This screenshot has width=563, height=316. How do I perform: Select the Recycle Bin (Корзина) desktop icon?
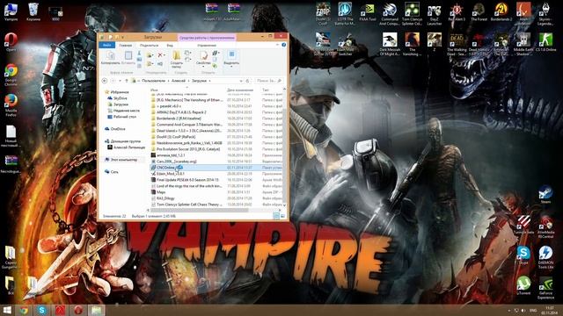click(x=33, y=11)
